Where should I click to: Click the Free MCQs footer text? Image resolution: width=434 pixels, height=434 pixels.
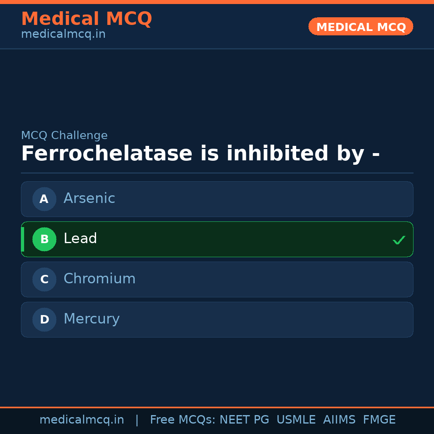point(182,420)
